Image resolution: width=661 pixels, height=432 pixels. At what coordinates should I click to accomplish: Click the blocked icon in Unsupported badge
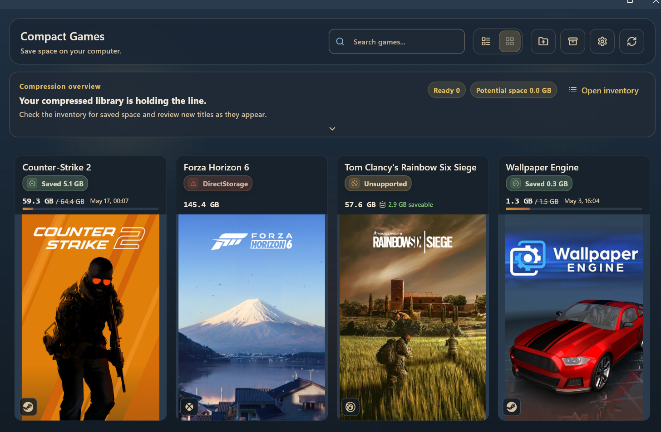(x=355, y=184)
